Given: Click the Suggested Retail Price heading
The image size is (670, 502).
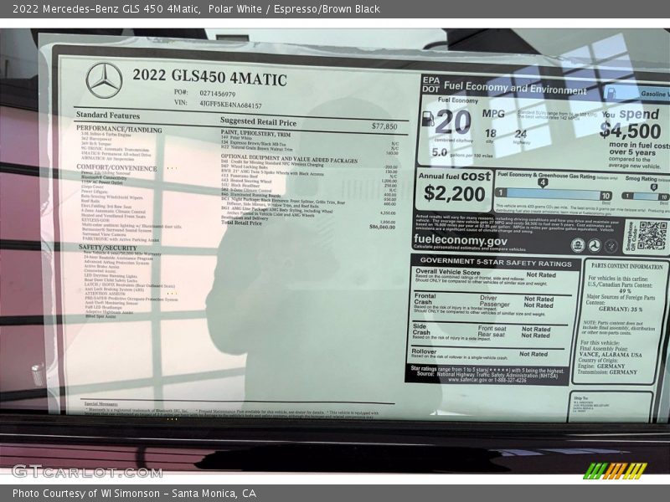Looking at the screenshot, I should point(258,121).
